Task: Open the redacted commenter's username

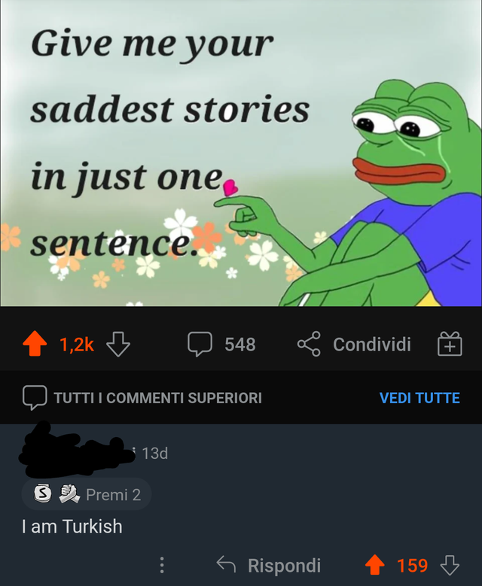Action: (x=72, y=451)
